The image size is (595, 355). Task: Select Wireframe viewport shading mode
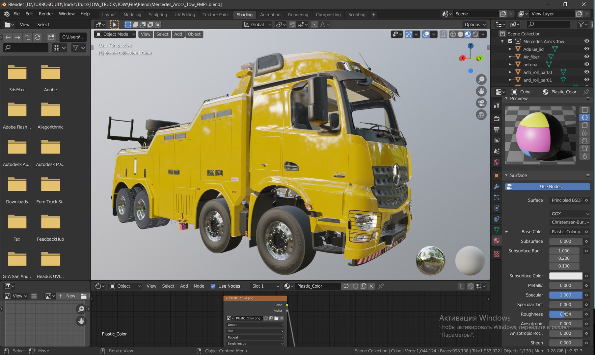click(453, 34)
